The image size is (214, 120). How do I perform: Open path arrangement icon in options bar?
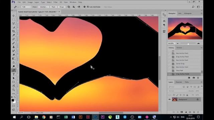pos(79,7)
